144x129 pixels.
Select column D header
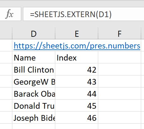click(x=34, y=34)
